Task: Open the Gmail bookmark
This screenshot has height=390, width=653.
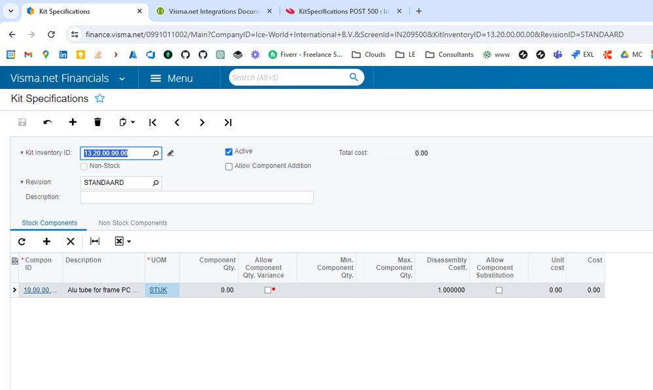Action: click(28, 54)
